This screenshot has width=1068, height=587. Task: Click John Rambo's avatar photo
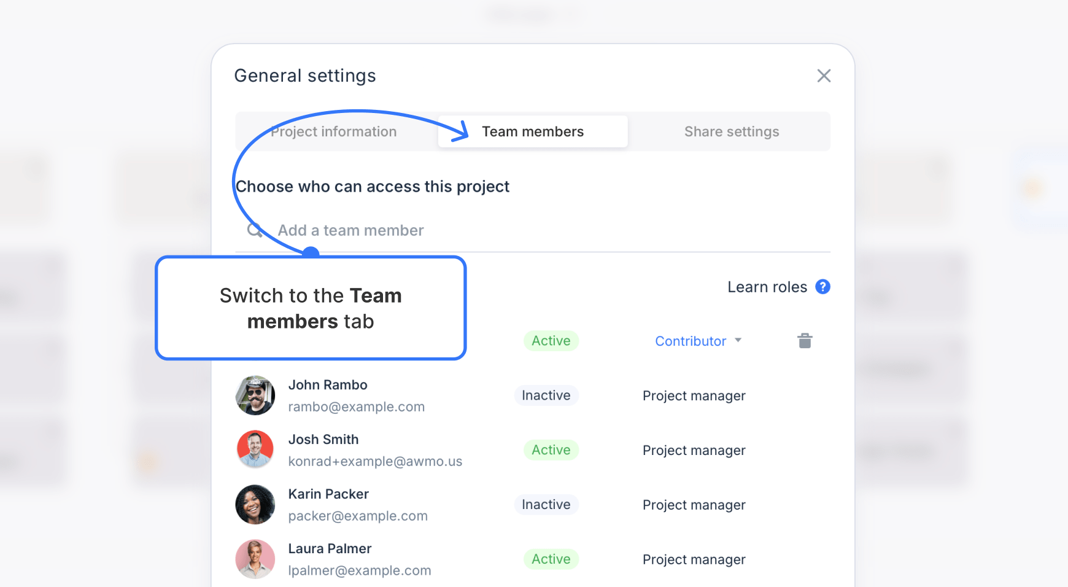click(x=255, y=395)
